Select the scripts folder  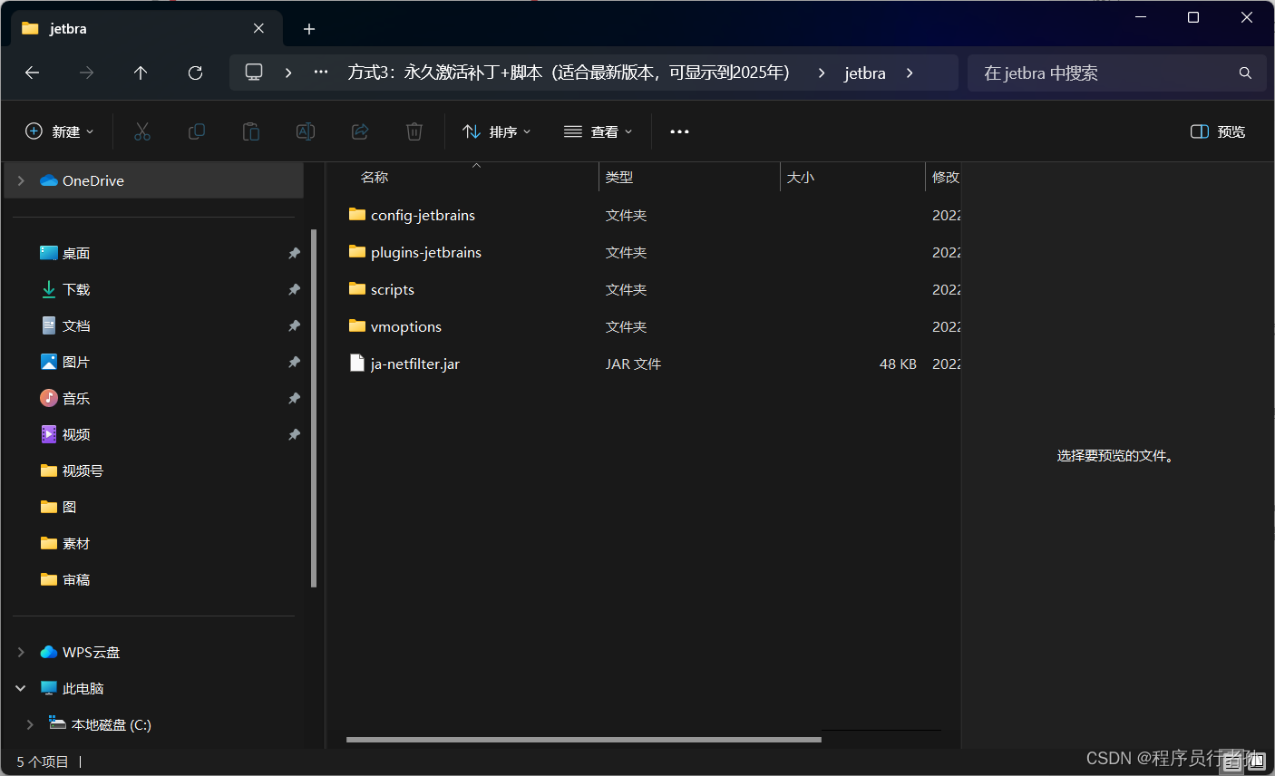click(393, 289)
